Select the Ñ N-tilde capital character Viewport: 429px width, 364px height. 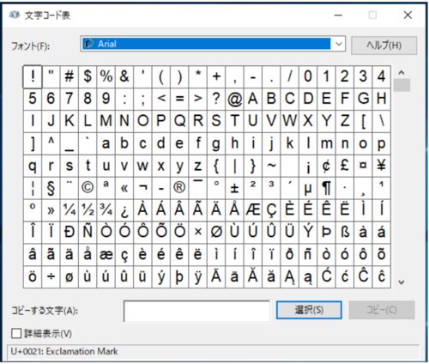[x=88, y=233]
